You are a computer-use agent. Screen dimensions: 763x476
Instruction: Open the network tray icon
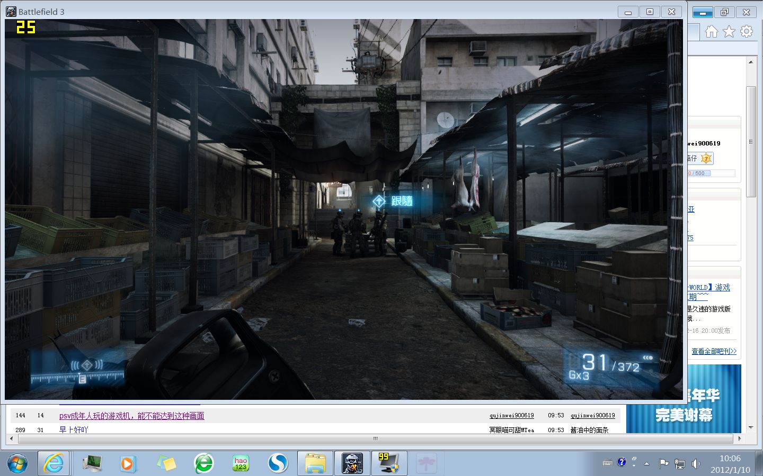680,464
